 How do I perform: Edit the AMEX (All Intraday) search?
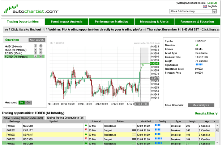[x=35, y=50]
